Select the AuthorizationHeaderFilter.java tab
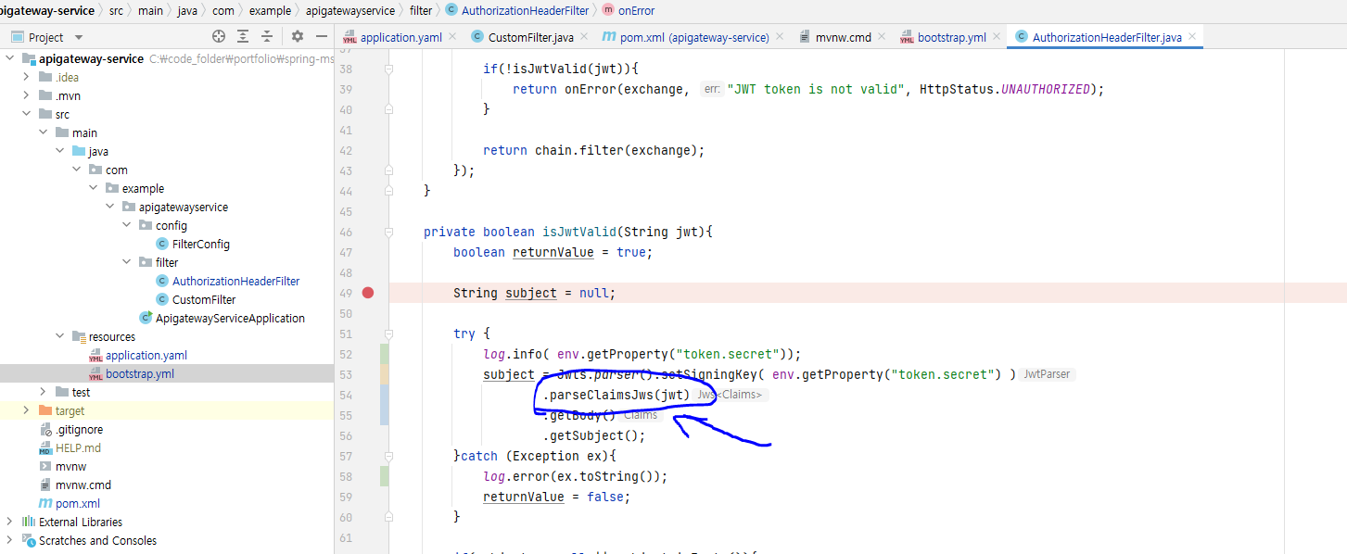The height and width of the screenshot is (554, 1347). pos(1107,37)
